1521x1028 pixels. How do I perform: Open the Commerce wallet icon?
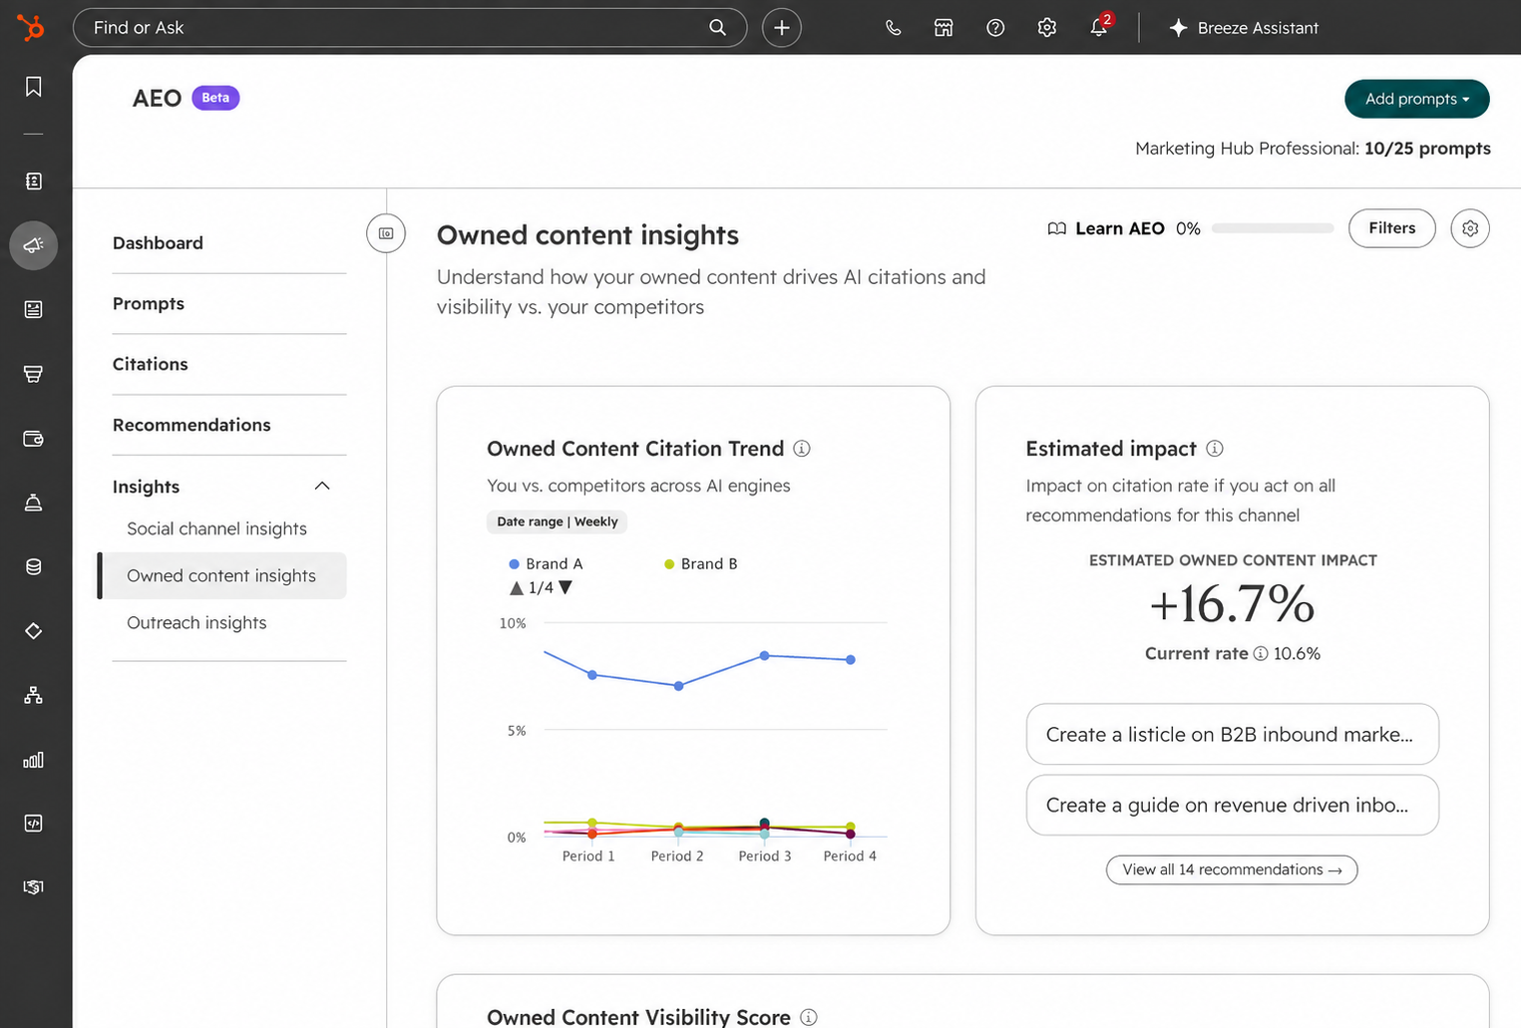(x=34, y=439)
